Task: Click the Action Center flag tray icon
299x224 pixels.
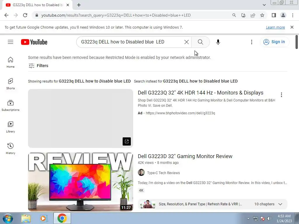Action: pos(263,218)
